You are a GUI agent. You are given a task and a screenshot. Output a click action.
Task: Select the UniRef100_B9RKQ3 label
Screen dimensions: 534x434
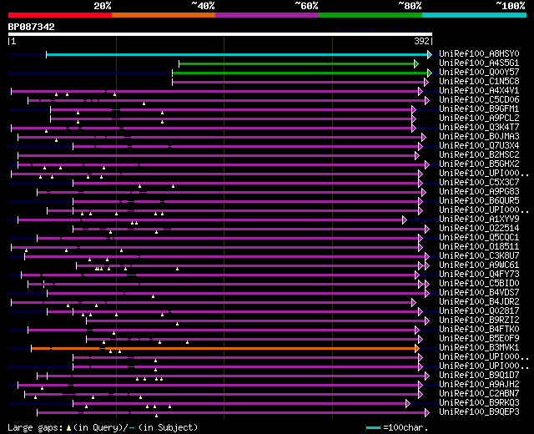[479, 403]
